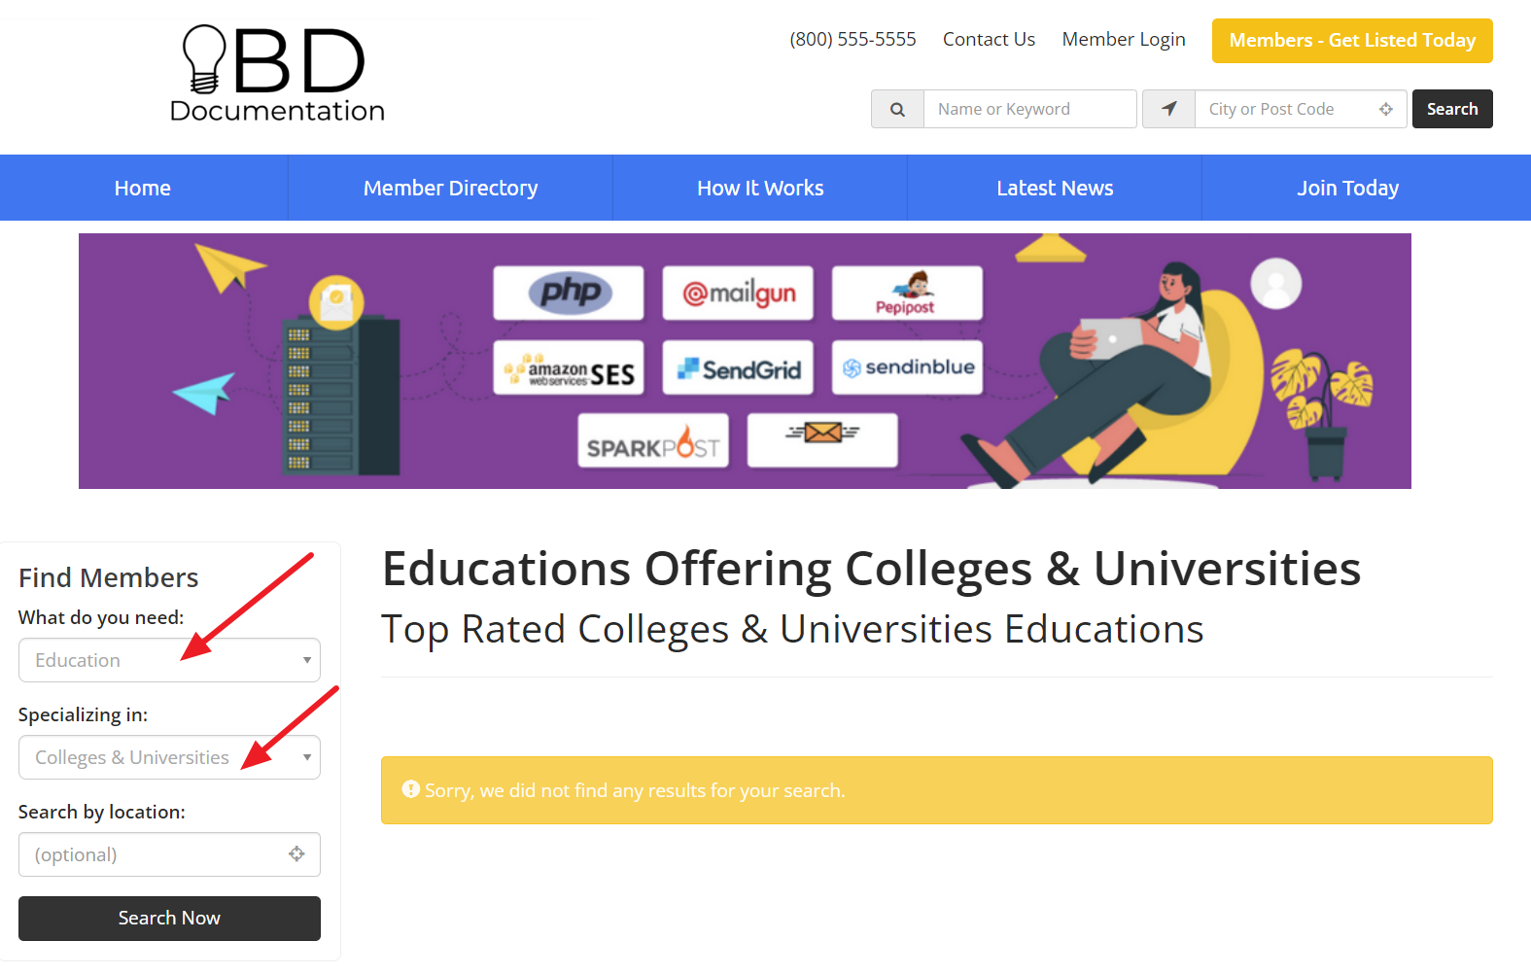Open the 'Specializing in' Colleges & Universities dropdown
The height and width of the screenshot is (974, 1531).
169,757
